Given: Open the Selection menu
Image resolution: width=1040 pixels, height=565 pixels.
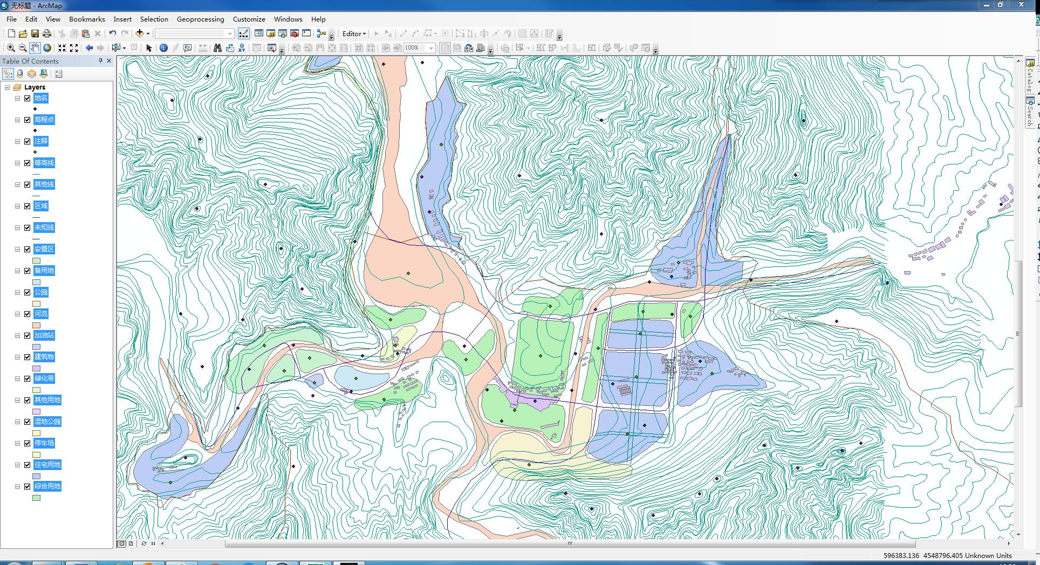Looking at the screenshot, I should [154, 19].
